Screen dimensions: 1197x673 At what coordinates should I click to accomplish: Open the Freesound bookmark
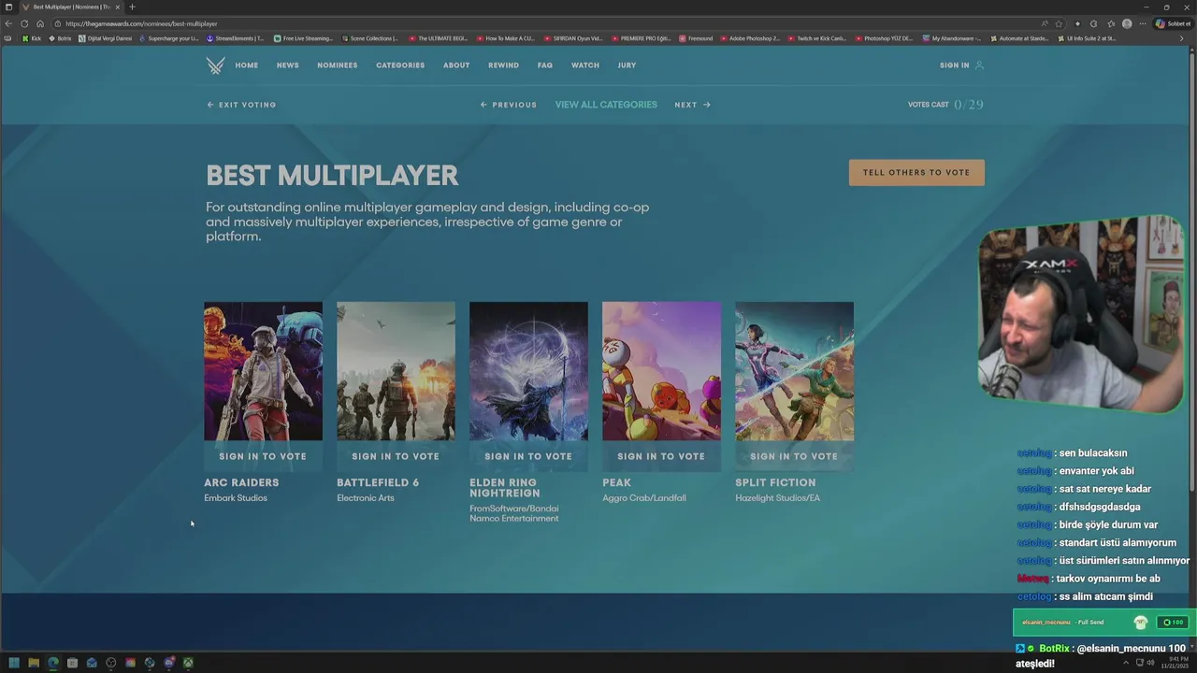[x=696, y=38]
